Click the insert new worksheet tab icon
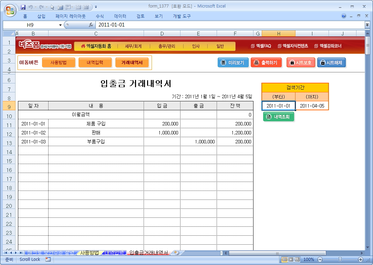The height and width of the screenshot is (265, 373). [x=177, y=253]
